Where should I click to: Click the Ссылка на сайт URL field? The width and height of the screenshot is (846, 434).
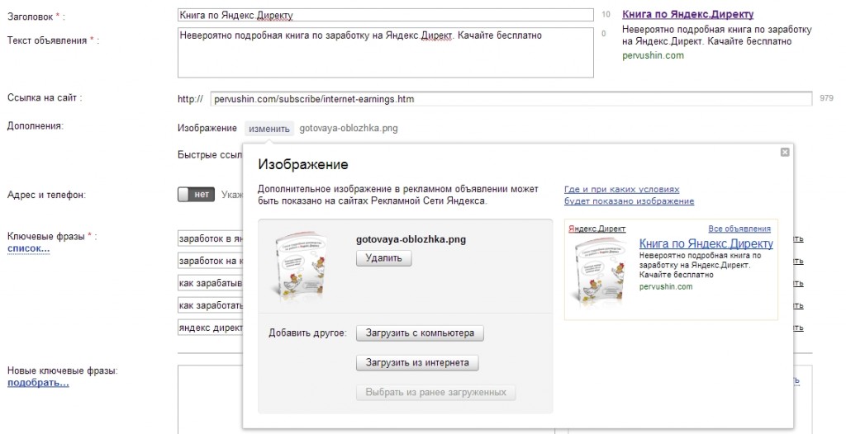tap(511, 99)
